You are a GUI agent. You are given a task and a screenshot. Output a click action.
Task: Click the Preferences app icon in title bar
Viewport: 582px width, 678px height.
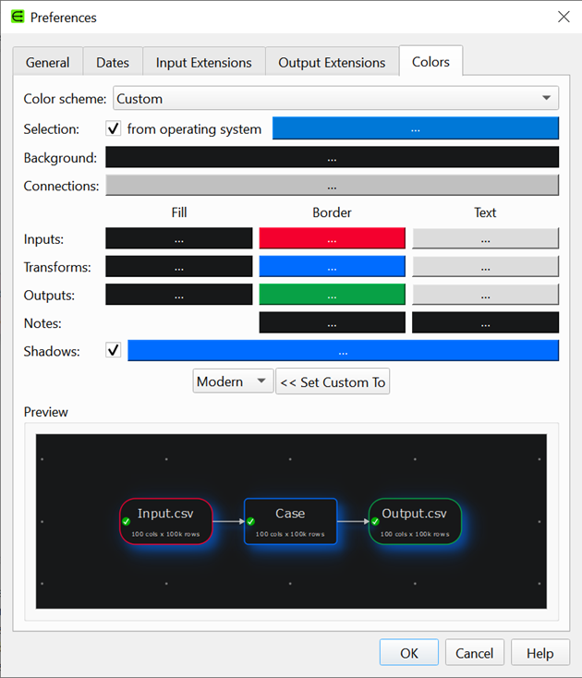[17, 17]
